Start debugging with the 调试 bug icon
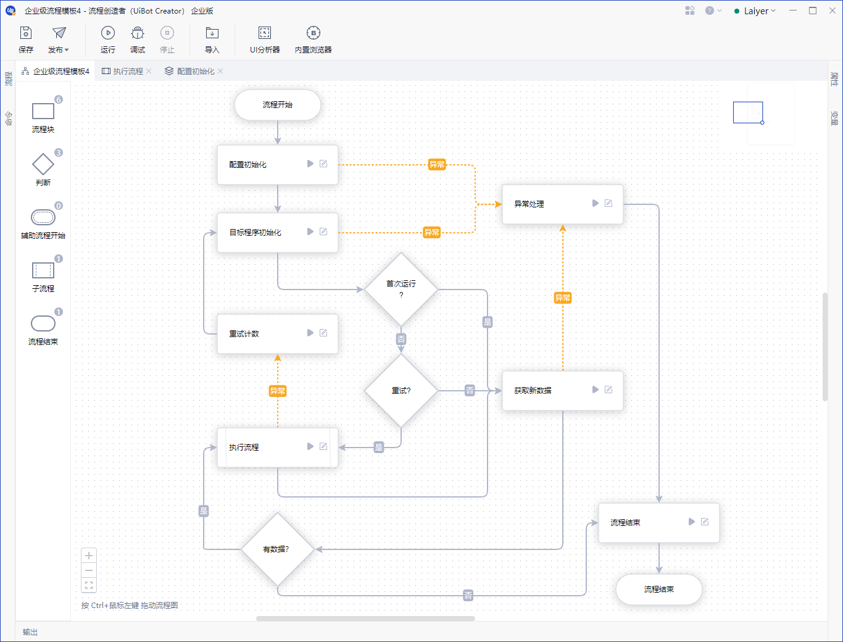843x642 pixels. point(138,33)
